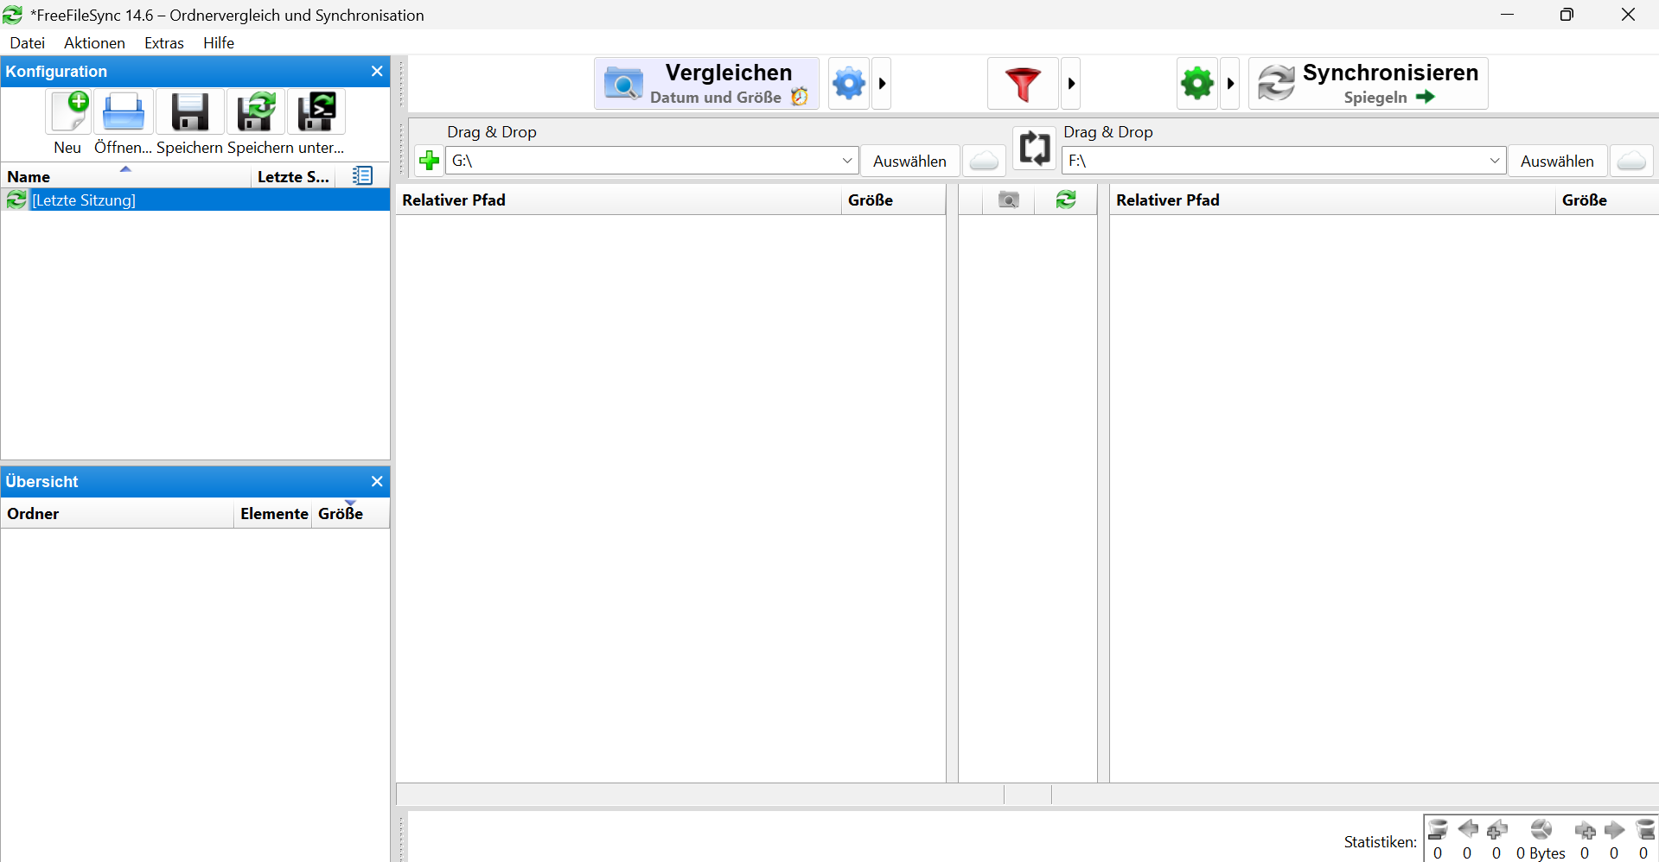The image size is (1659, 862).
Task: Open cloud access for left folder G:\
Action: pyautogui.click(x=984, y=161)
